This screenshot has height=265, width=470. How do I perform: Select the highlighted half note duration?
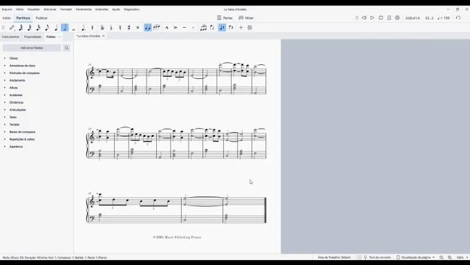(x=65, y=28)
